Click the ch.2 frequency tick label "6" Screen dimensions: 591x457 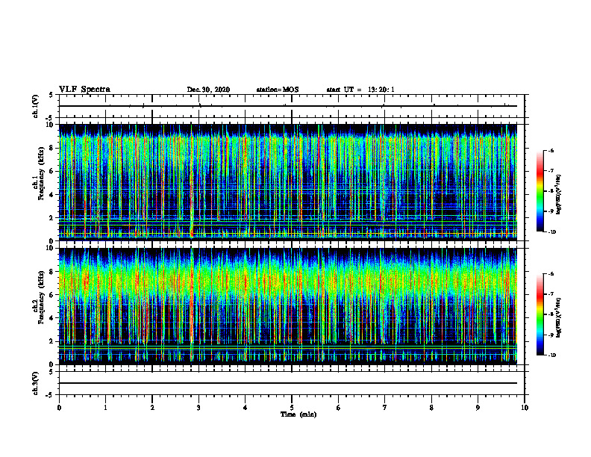click(x=52, y=295)
